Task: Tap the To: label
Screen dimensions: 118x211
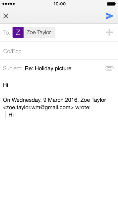Action: tap(7, 33)
